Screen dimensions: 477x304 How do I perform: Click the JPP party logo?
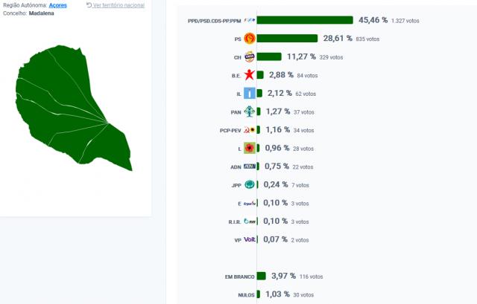pyautogui.click(x=250, y=185)
